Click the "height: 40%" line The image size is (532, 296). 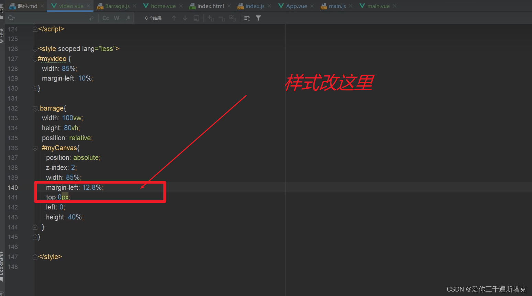point(65,217)
